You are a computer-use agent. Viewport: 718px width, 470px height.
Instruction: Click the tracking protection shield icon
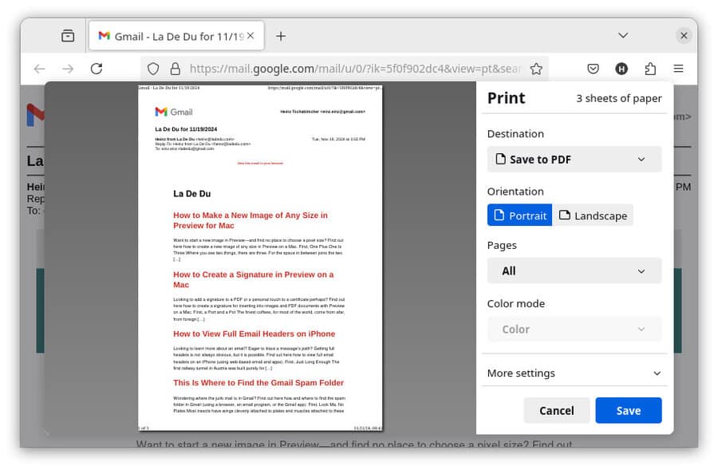(153, 69)
